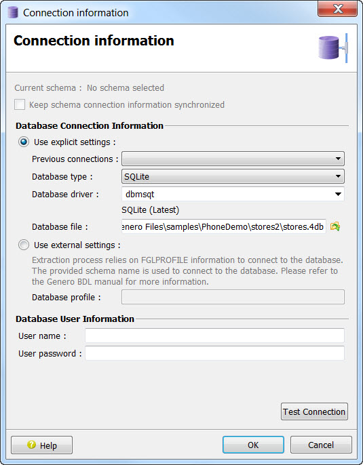Viewport: 363px width, 465px height.
Task: Click the SQLite (Latest) driver description text
Action: [150, 210]
